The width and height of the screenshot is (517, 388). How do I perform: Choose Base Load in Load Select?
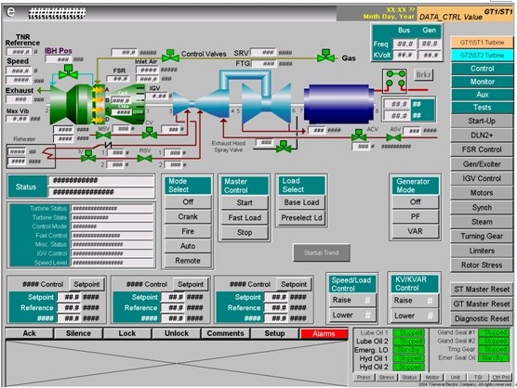301,202
